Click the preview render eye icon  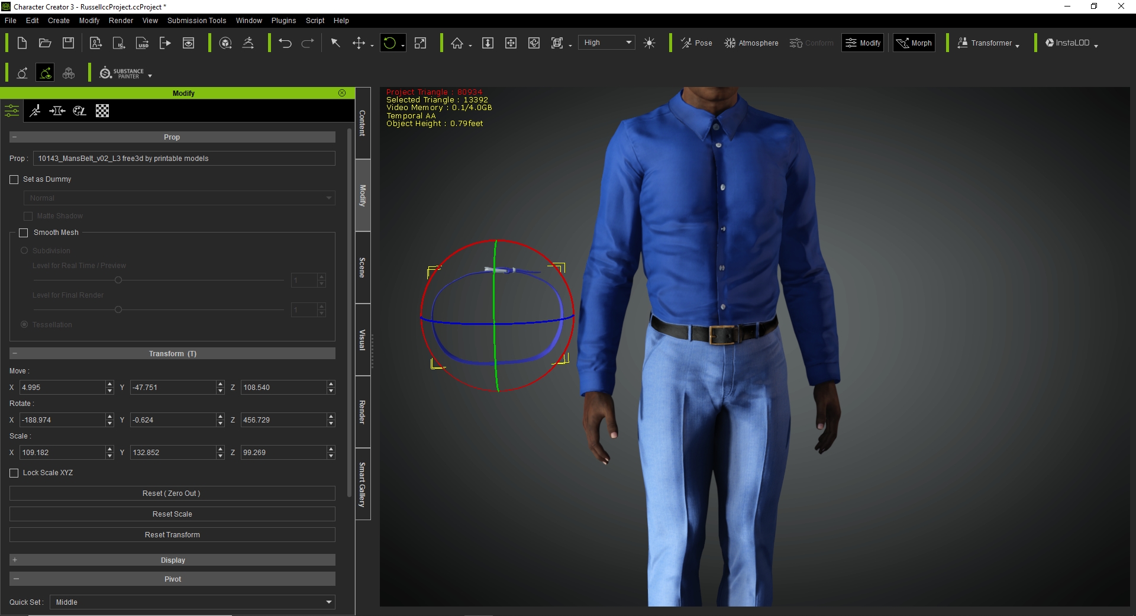point(188,43)
